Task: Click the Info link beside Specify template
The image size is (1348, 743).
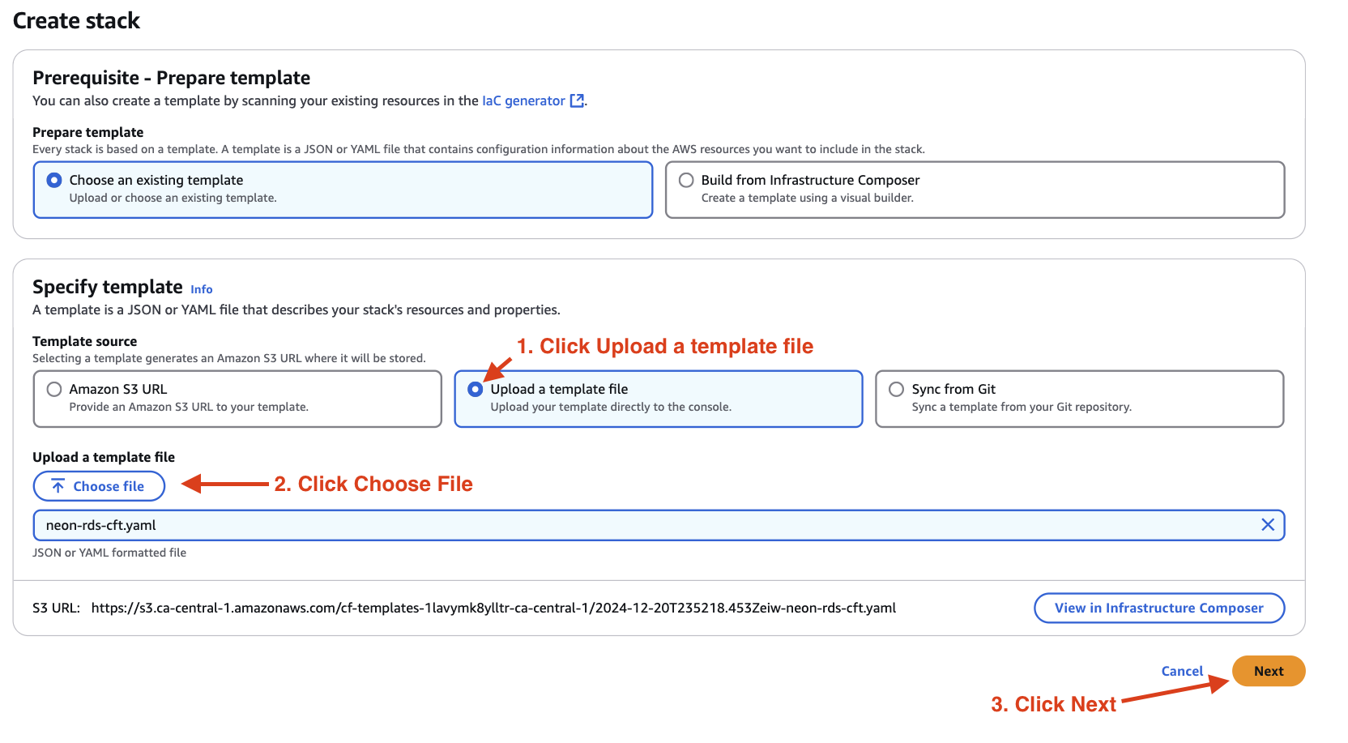Action: tap(201, 288)
